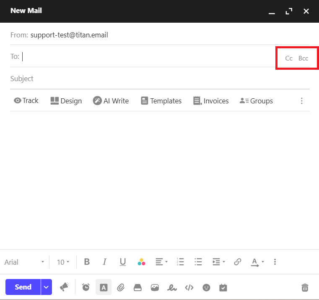The width and height of the screenshot is (319, 300).
Task: Expand New Mail to full screen
Action: pos(289,11)
